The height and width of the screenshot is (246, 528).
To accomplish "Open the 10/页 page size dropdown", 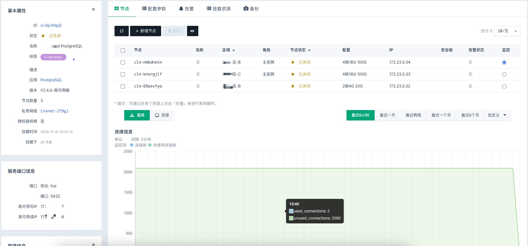I will (507, 31).
